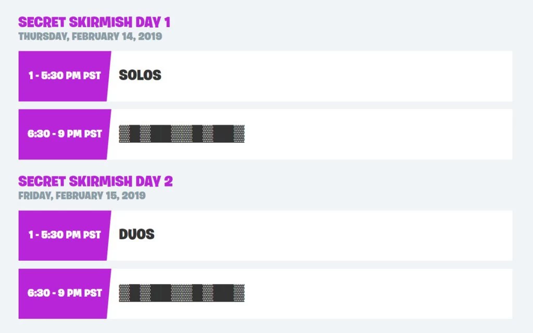Click the censored event bar under Day 1
Viewport: 533px width, 333px height.
point(182,133)
